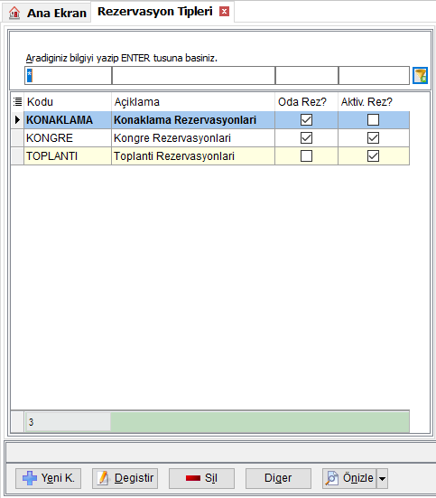Enable Aktiv. Rez for KONAKLAMA
This screenshot has height=498, width=436.
point(373,119)
